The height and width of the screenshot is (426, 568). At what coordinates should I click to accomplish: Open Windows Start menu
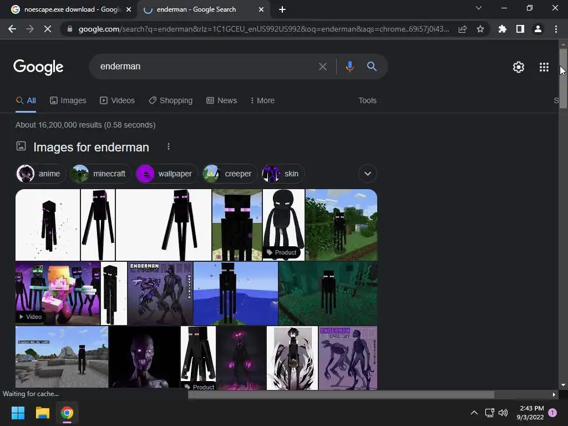(x=18, y=413)
